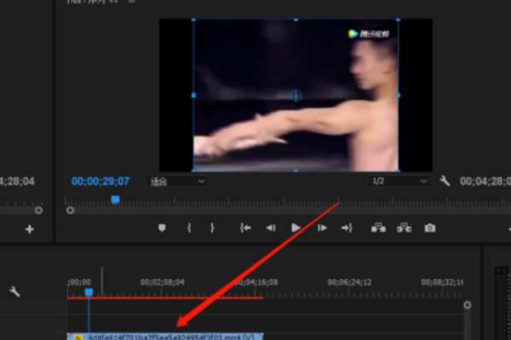
Task: Step back one frame
Action: [x=271, y=228]
